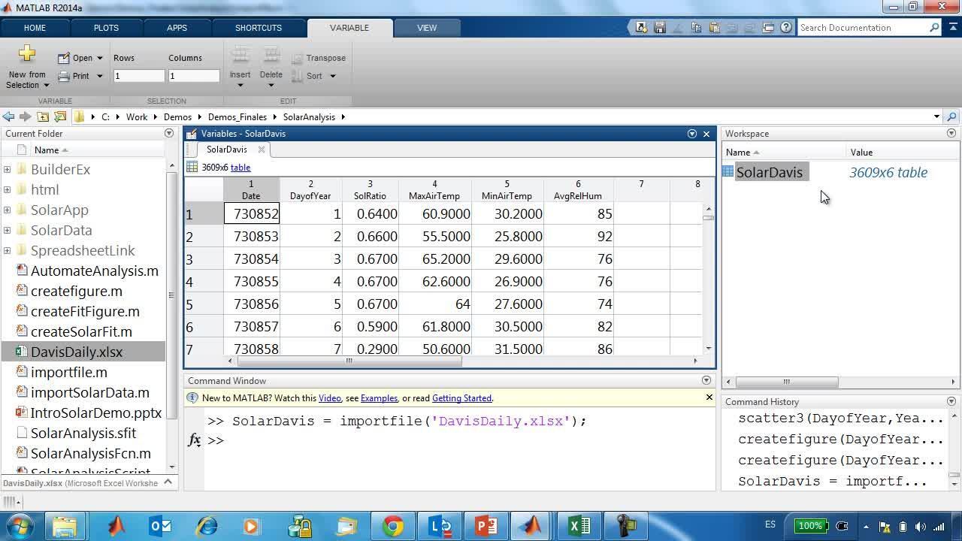
Task: Expand the file details panel at bottom
Action: point(168,482)
